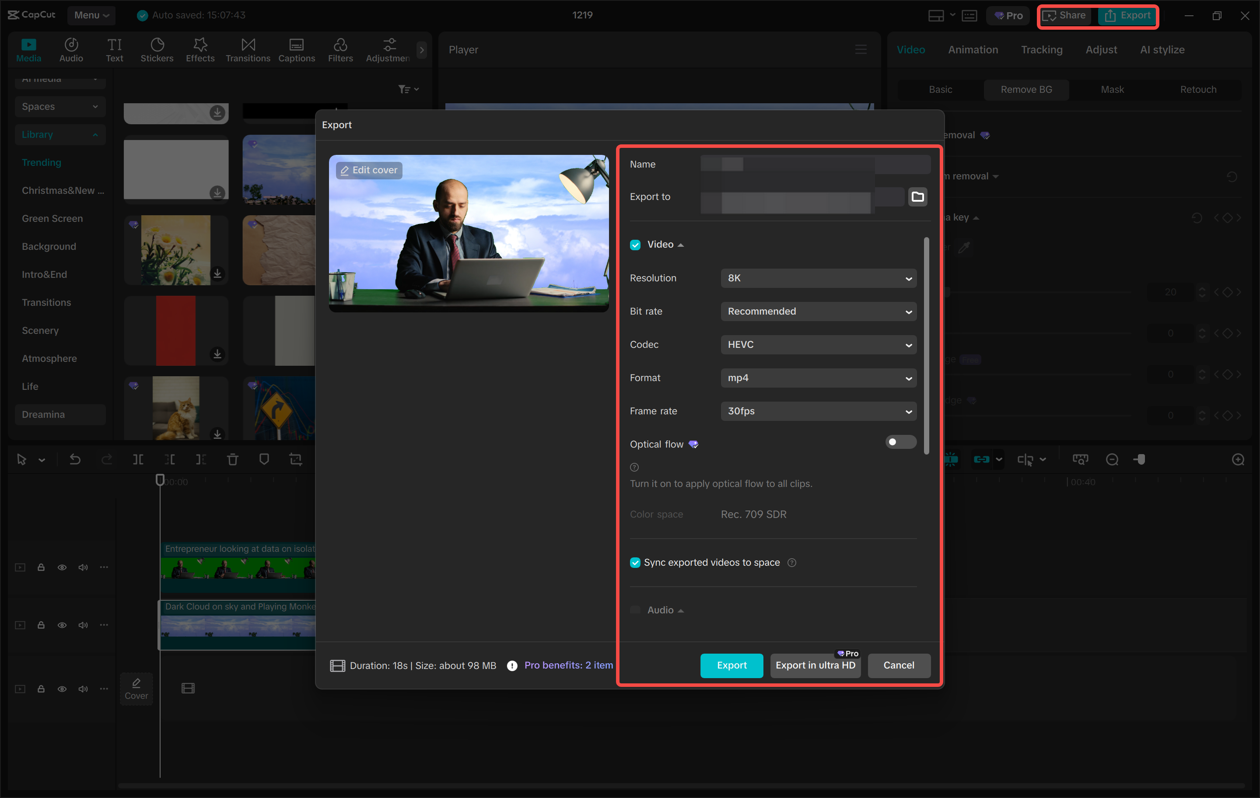The image size is (1260, 798).
Task: Open the Resolution dropdown showing 8K
Action: [x=819, y=278]
